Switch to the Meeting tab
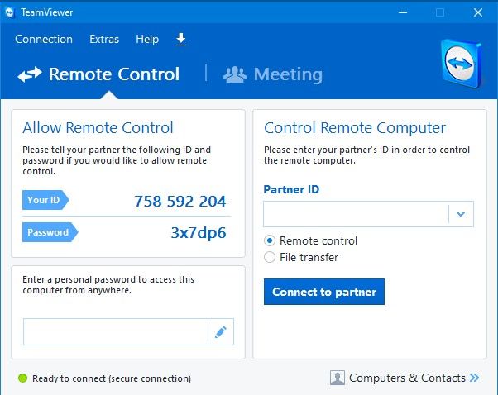The width and height of the screenshot is (498, 395). [x=287, y=74]
